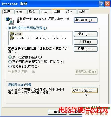Select 从不进行拨号连接 radio option
111x117 pixels.
point(10,57)
